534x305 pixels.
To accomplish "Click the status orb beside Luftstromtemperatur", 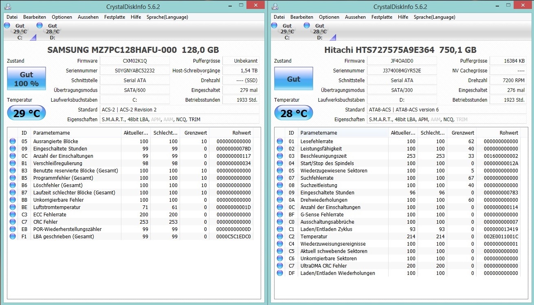I will click(x=13, y=207).
